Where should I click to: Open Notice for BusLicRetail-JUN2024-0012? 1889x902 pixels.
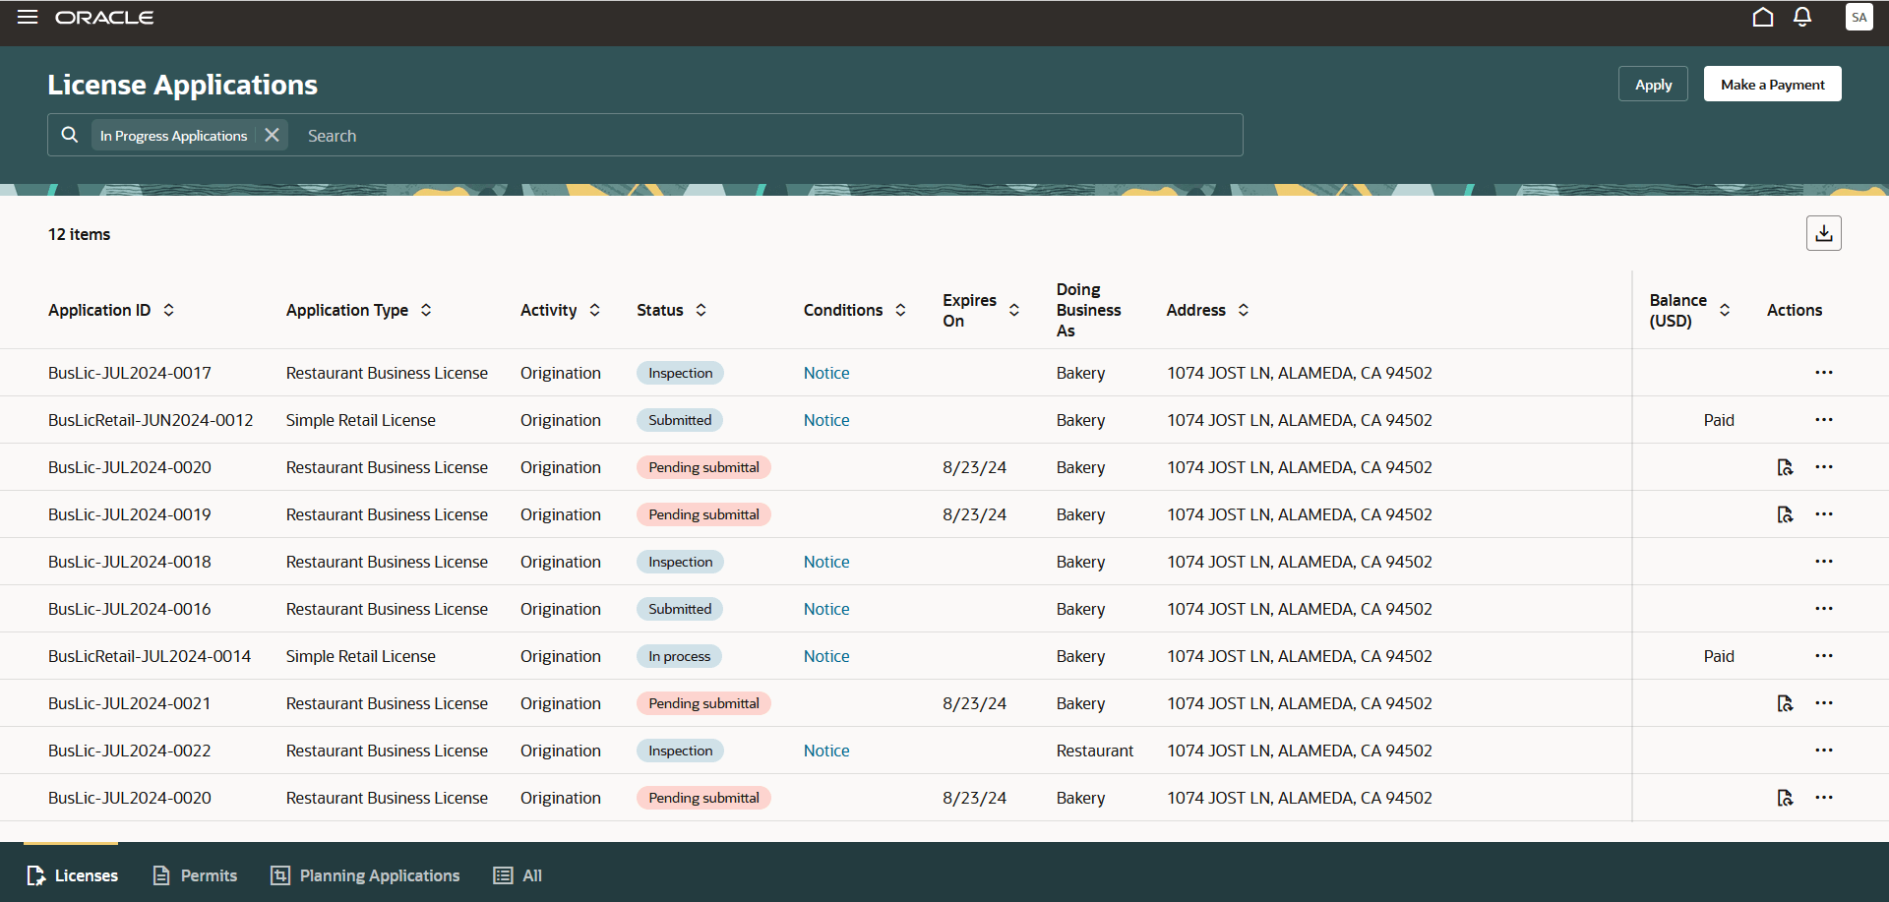tap(825, 420)
